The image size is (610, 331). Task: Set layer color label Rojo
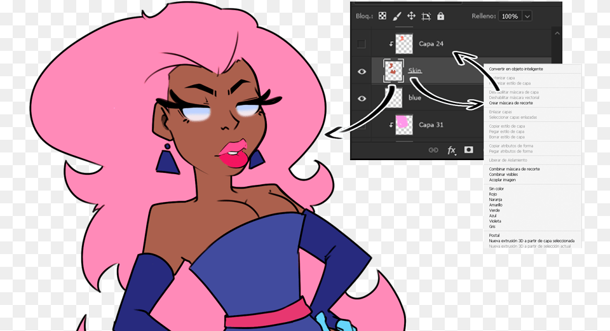(493, 194)
